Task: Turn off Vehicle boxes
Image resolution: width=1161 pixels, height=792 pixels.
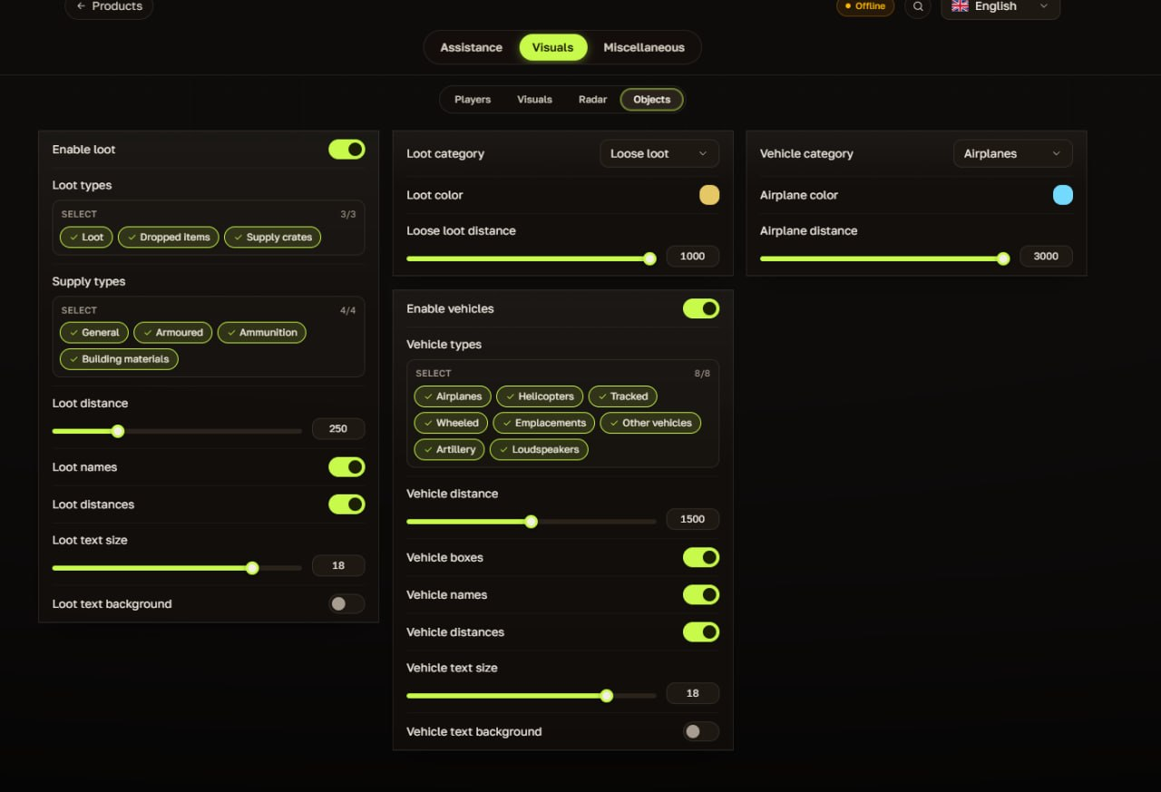Action: (701, 558)
